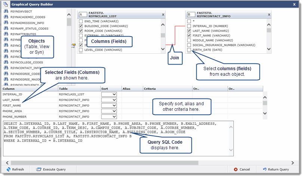Viewport: 304px width, 178px height.
Task: Click the Execute Query button
Action: tap(51, 169)
